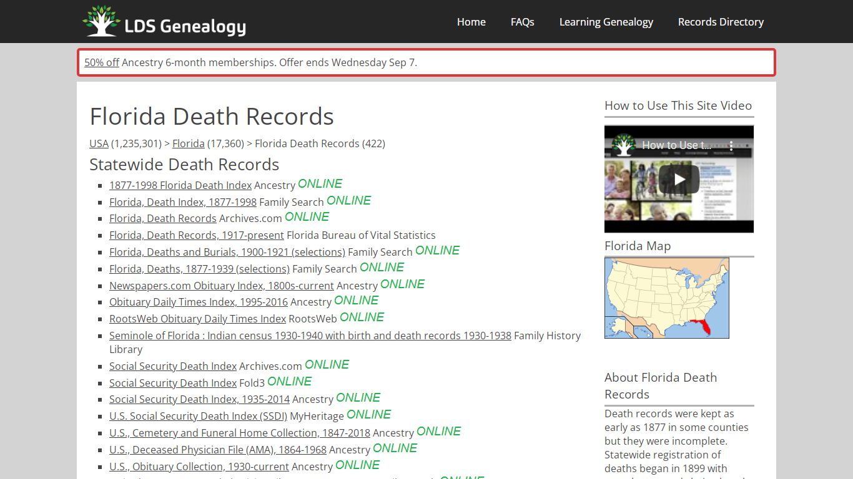853x479 pixels.
Task: Open the video options three-dot menu
Action: pos(732,145)
